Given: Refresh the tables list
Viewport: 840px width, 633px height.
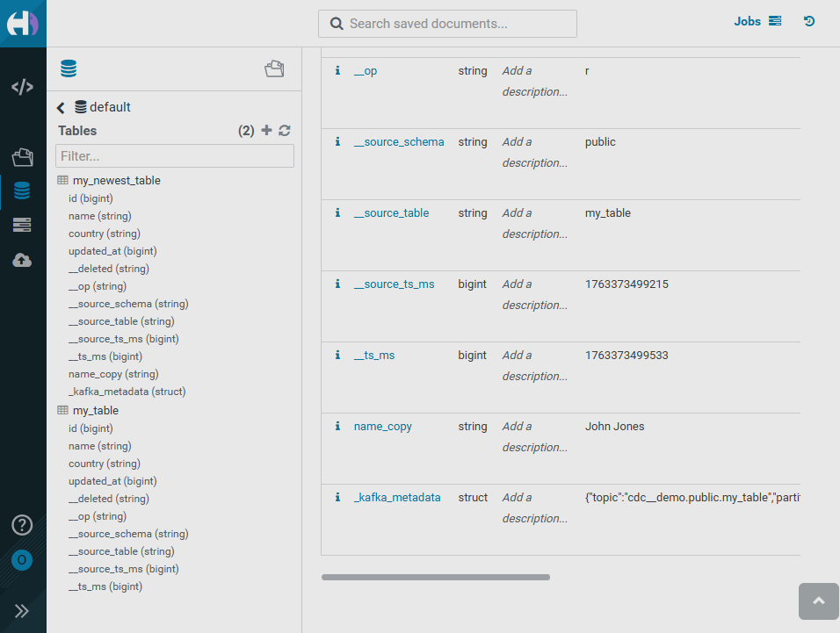Looking at the screenshot, I should [285, 131].
